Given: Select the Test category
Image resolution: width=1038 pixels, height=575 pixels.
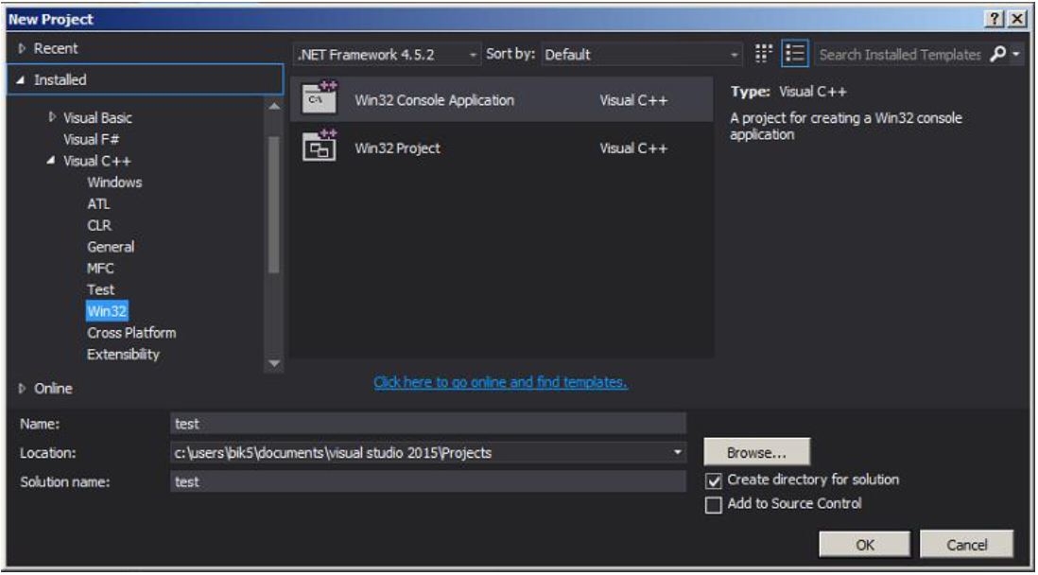Looking at the screenshot, I should (x=100, y=289).
